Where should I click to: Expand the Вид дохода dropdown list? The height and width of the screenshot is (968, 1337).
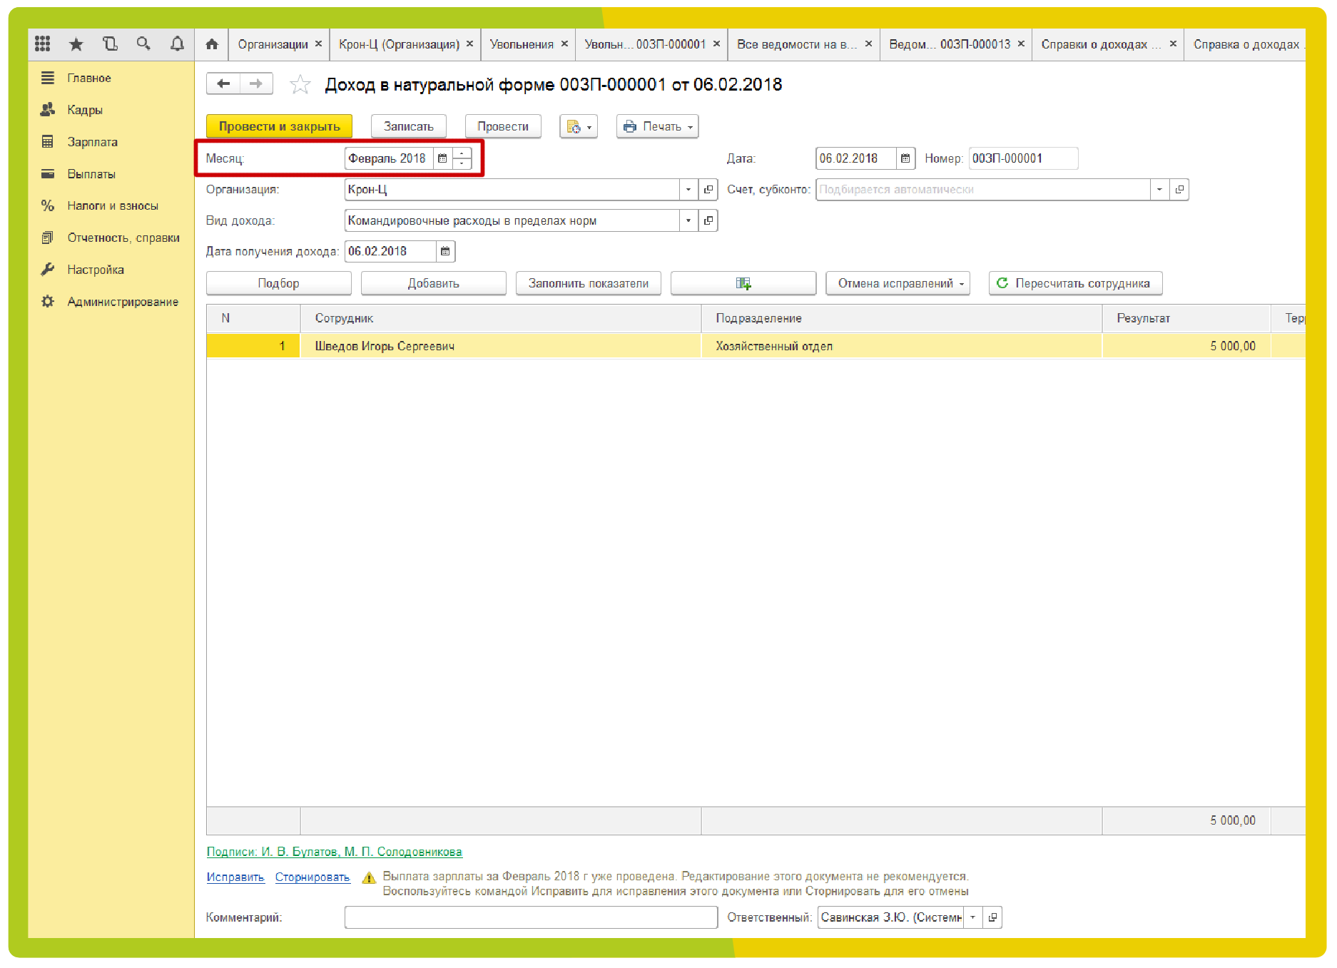point(688,220)
